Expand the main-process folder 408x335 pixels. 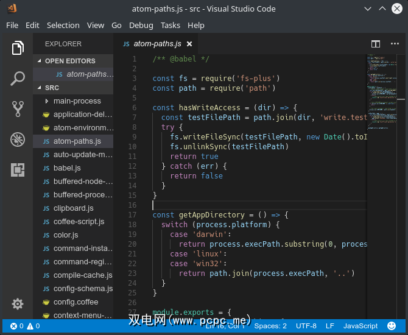click(77, 101)
